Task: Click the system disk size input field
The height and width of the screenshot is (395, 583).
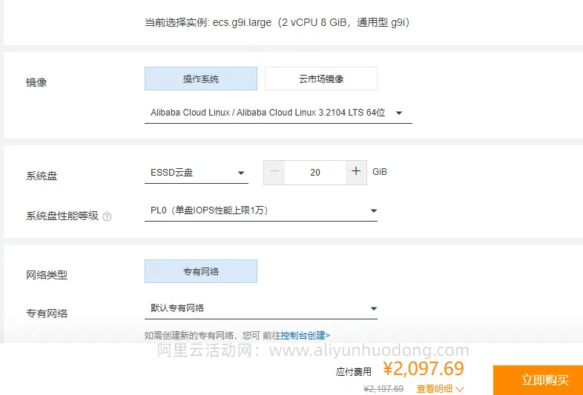Action: [315, 173]
